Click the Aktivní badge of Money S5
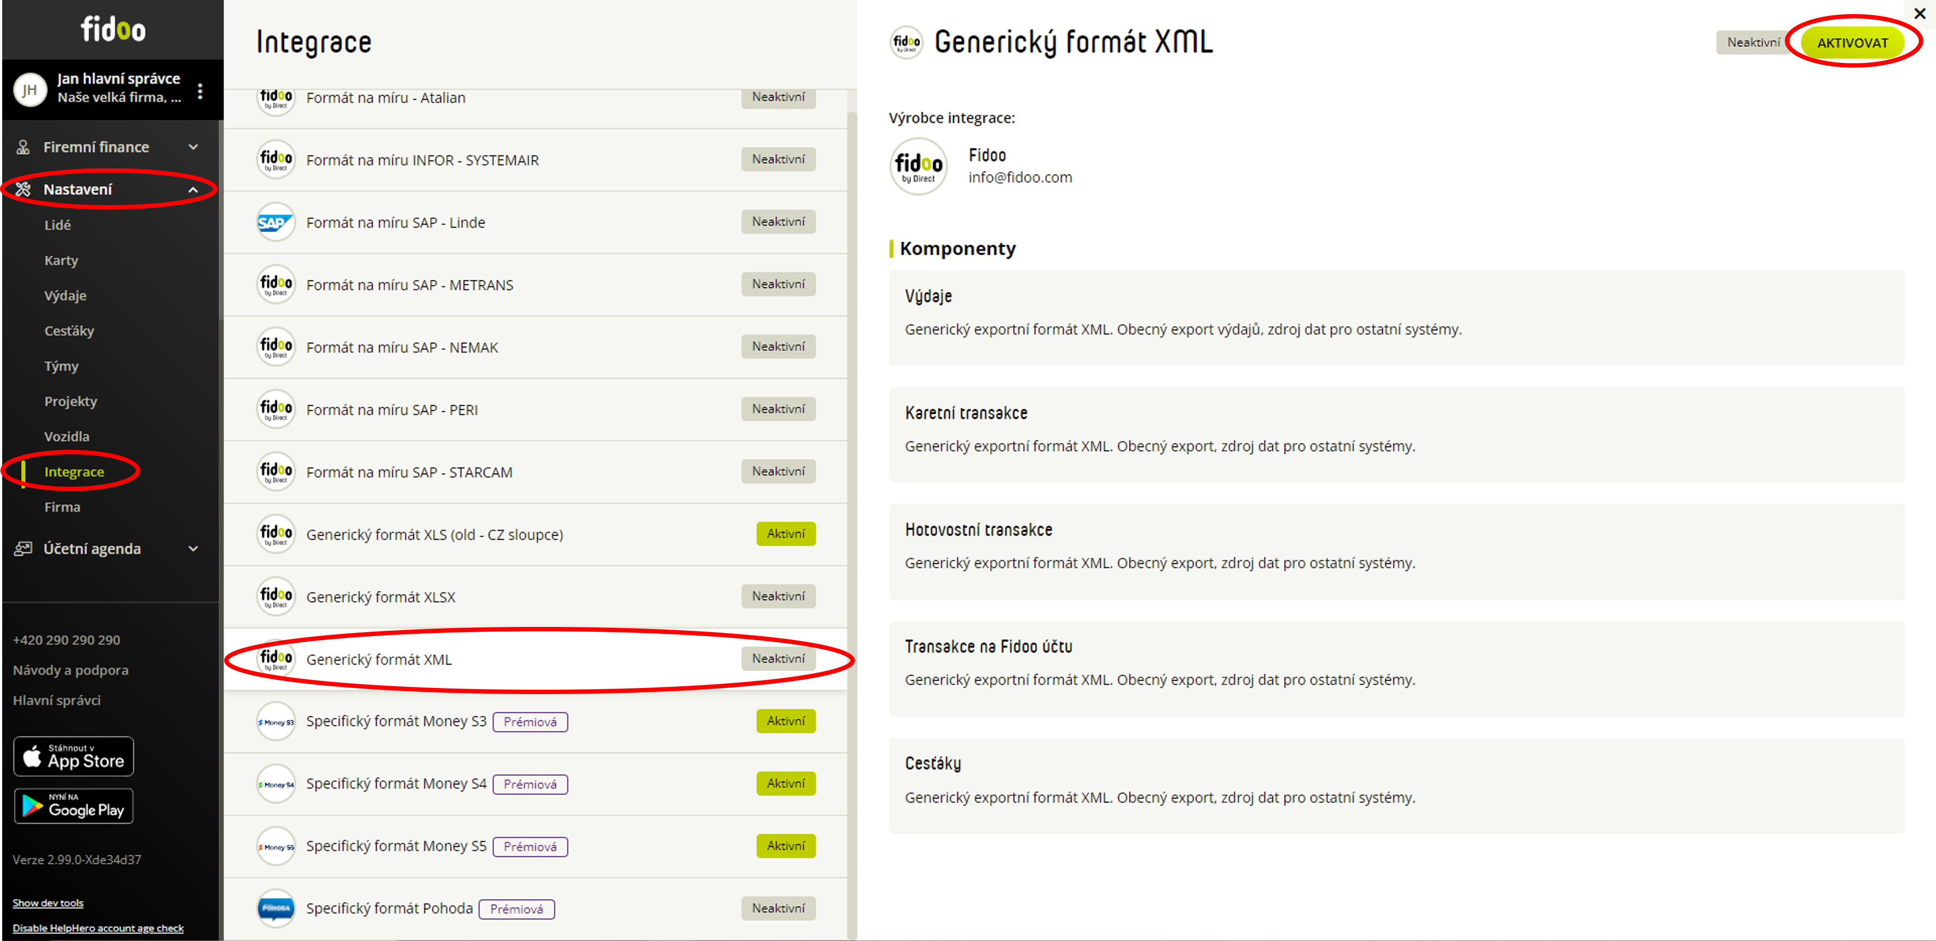Image resolution: width=1936 pixels, height=941 pixels. (786, 846)
